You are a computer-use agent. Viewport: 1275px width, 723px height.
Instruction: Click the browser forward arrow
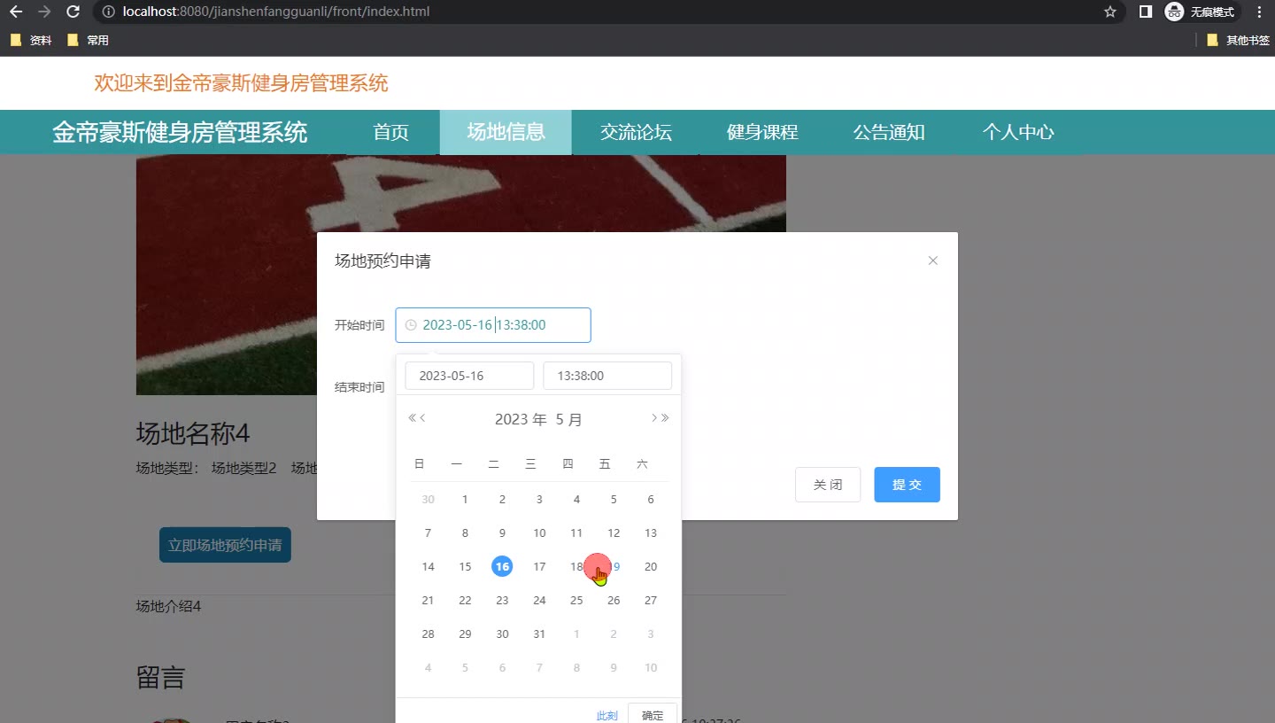[44, 12]
